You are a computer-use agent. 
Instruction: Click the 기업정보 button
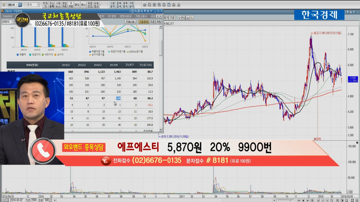click(x=143, y=22)
